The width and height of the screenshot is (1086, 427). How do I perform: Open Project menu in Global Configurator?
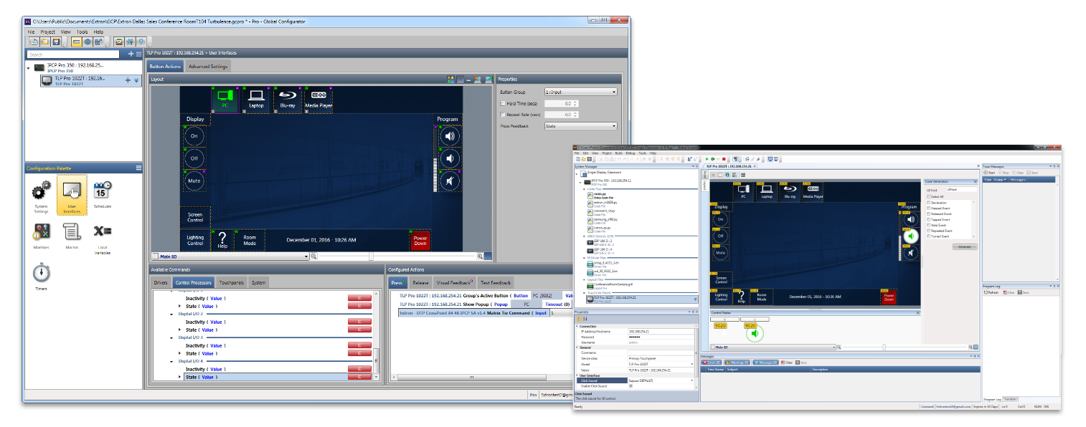tap(48, 32)
